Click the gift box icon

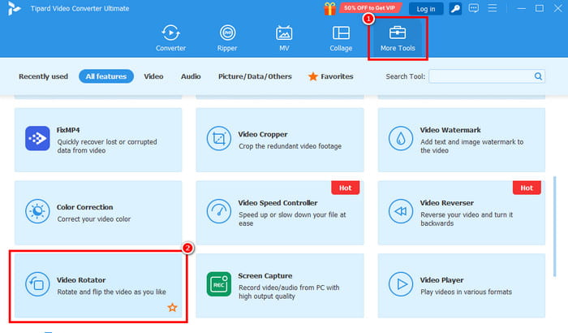[x=329, y=8]
